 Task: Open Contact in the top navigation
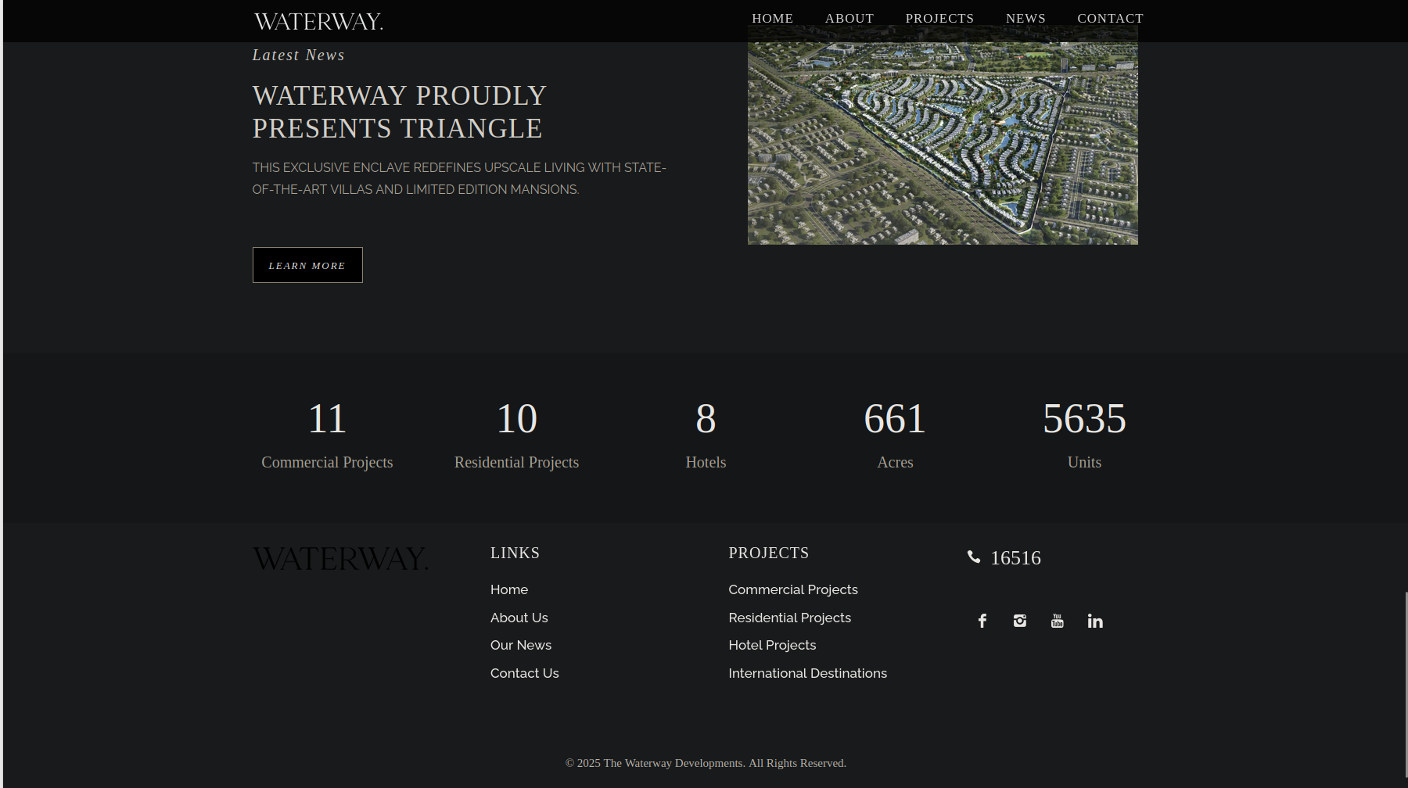[1110, 18]
